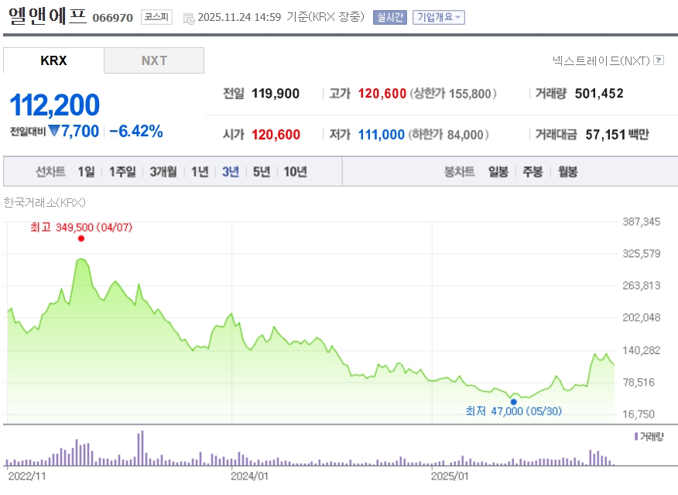Switch the chart to 10년 range
Viewport: 678px width, 495px height.
point(295,172)
